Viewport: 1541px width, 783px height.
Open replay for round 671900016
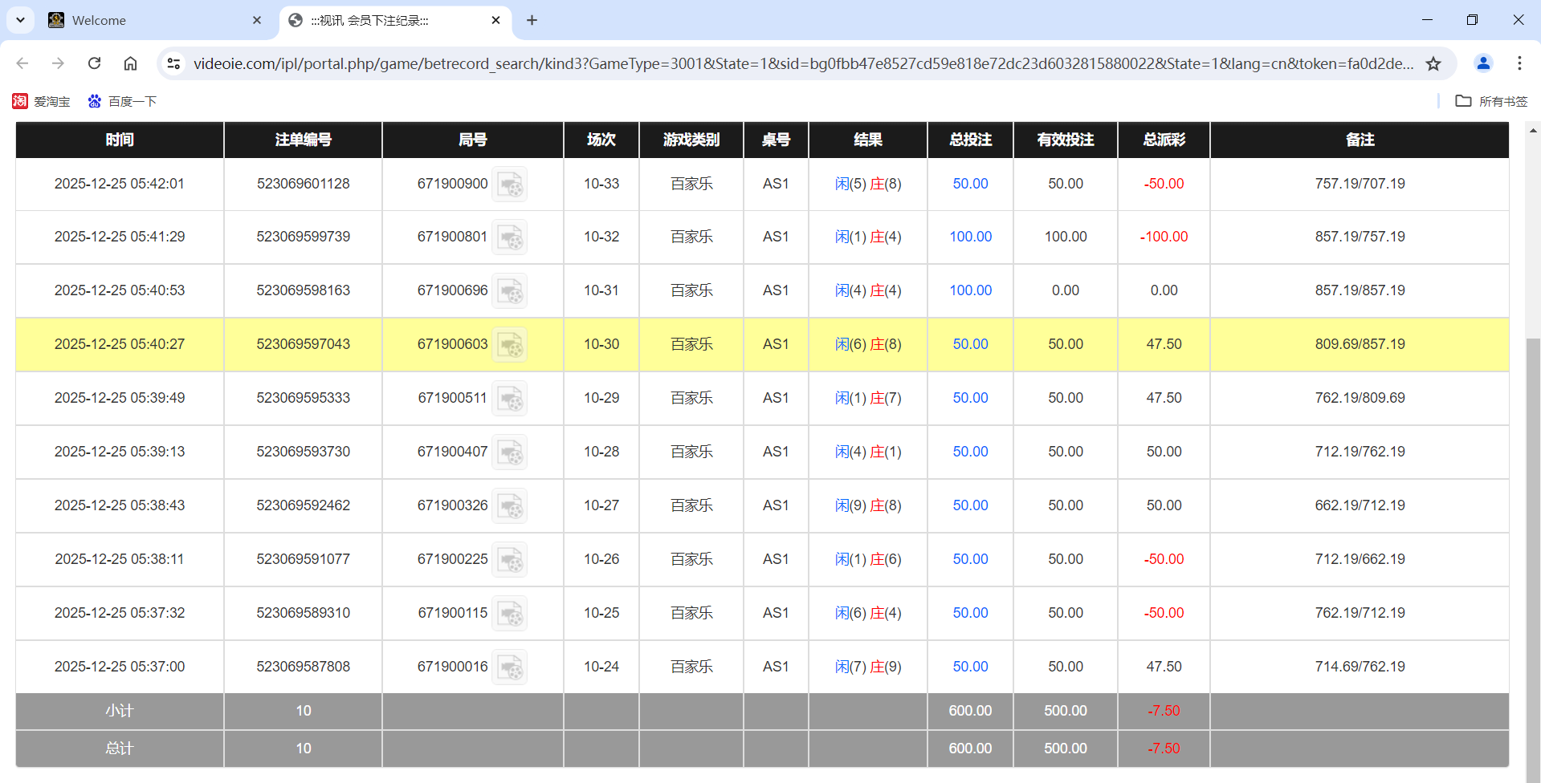510,667
